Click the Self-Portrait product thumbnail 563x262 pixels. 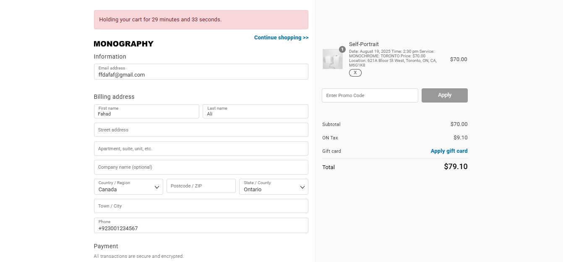click(332, 59)
